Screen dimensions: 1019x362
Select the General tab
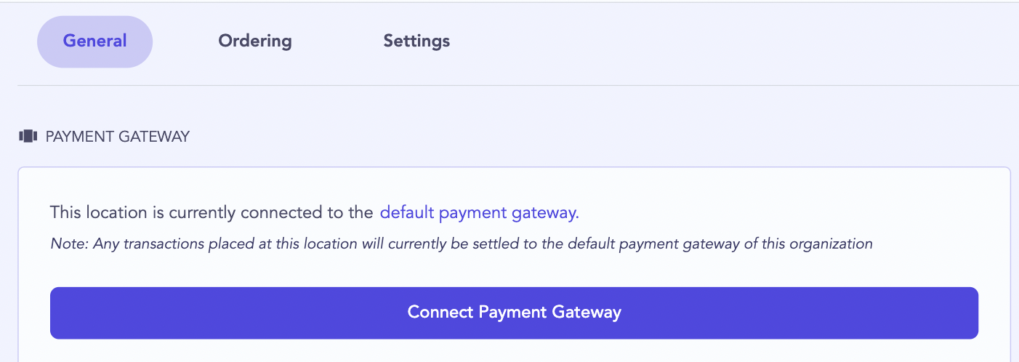95,41
